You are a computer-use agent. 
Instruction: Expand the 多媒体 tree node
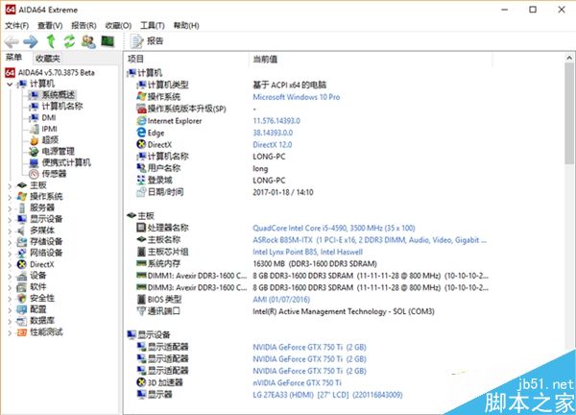(x=10, y=231)
